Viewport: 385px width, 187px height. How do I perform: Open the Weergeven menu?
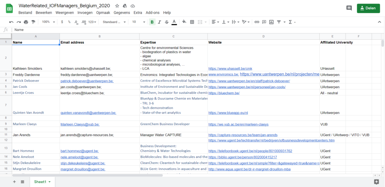coord(64,13)
